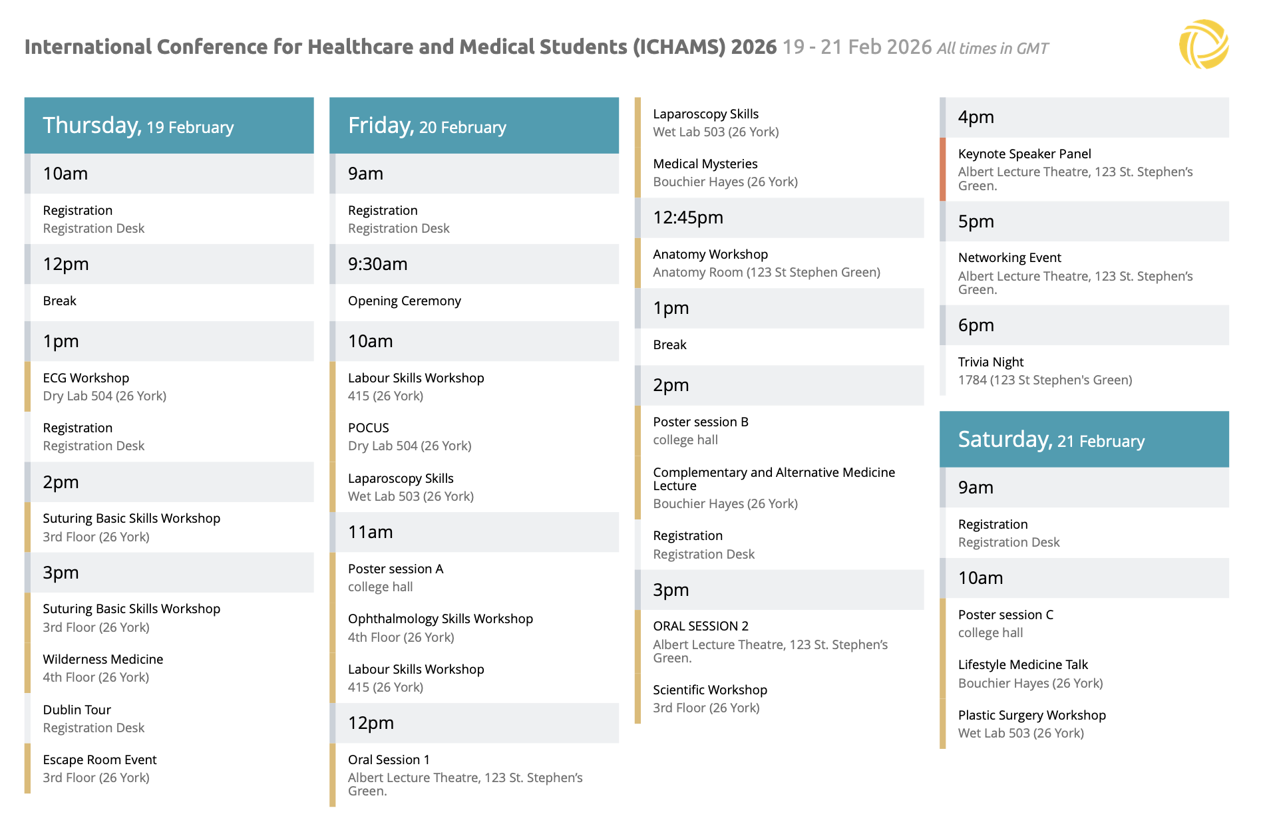The width and height of the screenshot is (1267, 834).
Task: Open Thursday 2pm Suturing Basic Skills Workshop
Action: pos(169,527)
